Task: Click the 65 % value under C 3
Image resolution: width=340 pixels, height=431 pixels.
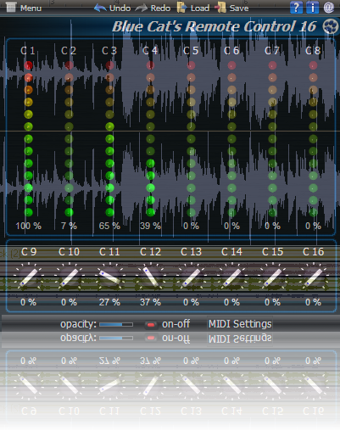Action: coord(109,226)
